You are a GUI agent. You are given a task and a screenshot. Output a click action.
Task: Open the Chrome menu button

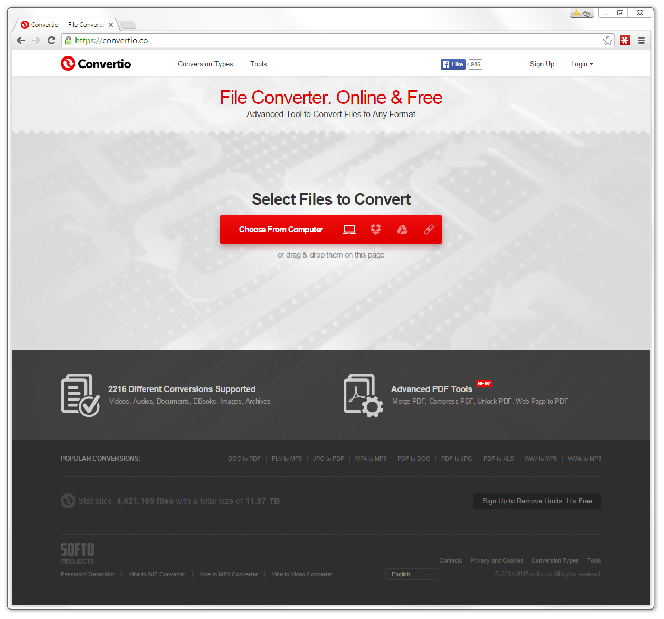click(x=641, y=40)
